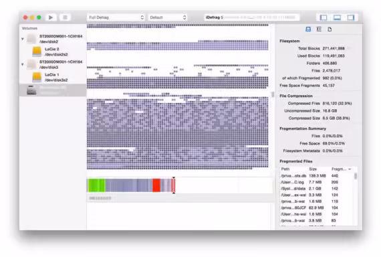Click the green zoom window button
This screenshot has height=257, width=381.
point(39,17)
